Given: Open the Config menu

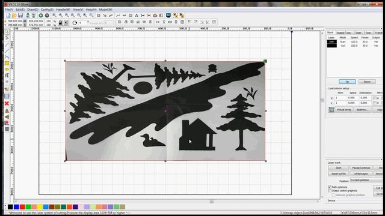Looking at the screenshot, I should pos(47,10).
